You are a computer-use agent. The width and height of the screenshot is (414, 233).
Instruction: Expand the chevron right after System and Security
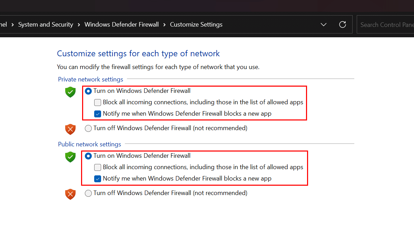pos(79,25)
